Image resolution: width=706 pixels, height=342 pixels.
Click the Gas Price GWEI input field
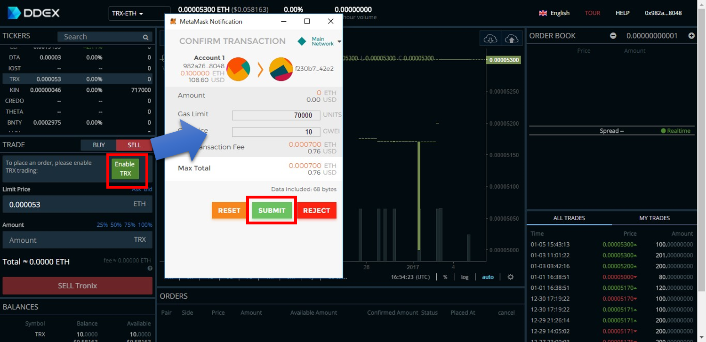(x=276, y=132)
